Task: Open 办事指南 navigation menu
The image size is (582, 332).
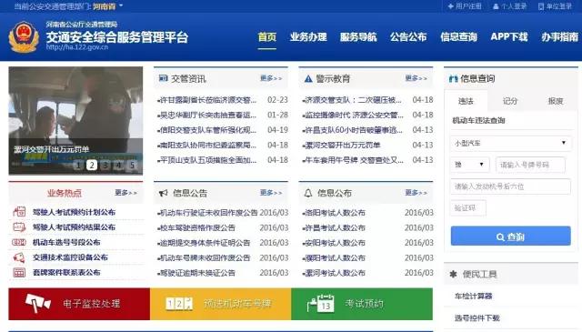Action: 559,36
